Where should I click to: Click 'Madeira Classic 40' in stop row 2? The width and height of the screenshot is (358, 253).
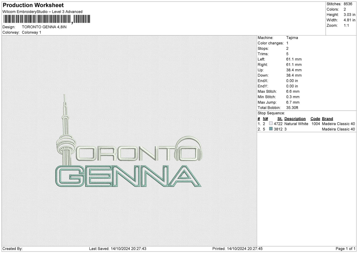pyautogui.click(x=339, y=129)
